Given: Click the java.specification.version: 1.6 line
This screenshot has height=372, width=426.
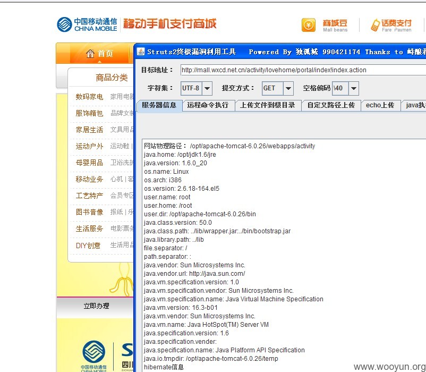Looking at the screenshot, I should click(186, 333).
